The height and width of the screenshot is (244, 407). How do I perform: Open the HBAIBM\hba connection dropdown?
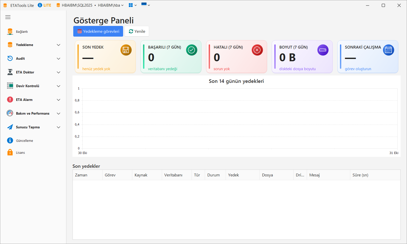(x=111, y=5)
